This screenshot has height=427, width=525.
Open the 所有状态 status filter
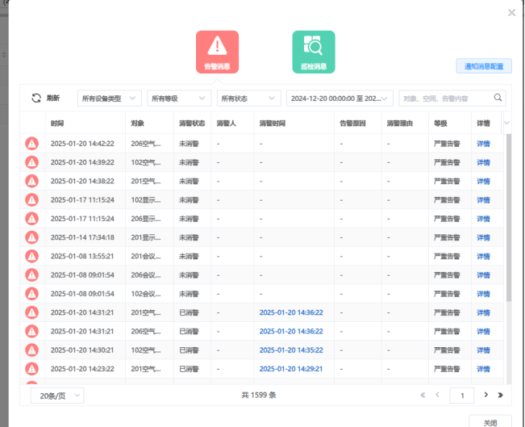248,98
